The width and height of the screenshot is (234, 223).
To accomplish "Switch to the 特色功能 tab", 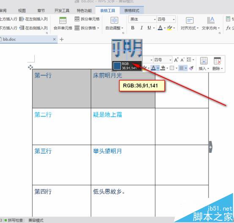I will (x=84, y=11).
